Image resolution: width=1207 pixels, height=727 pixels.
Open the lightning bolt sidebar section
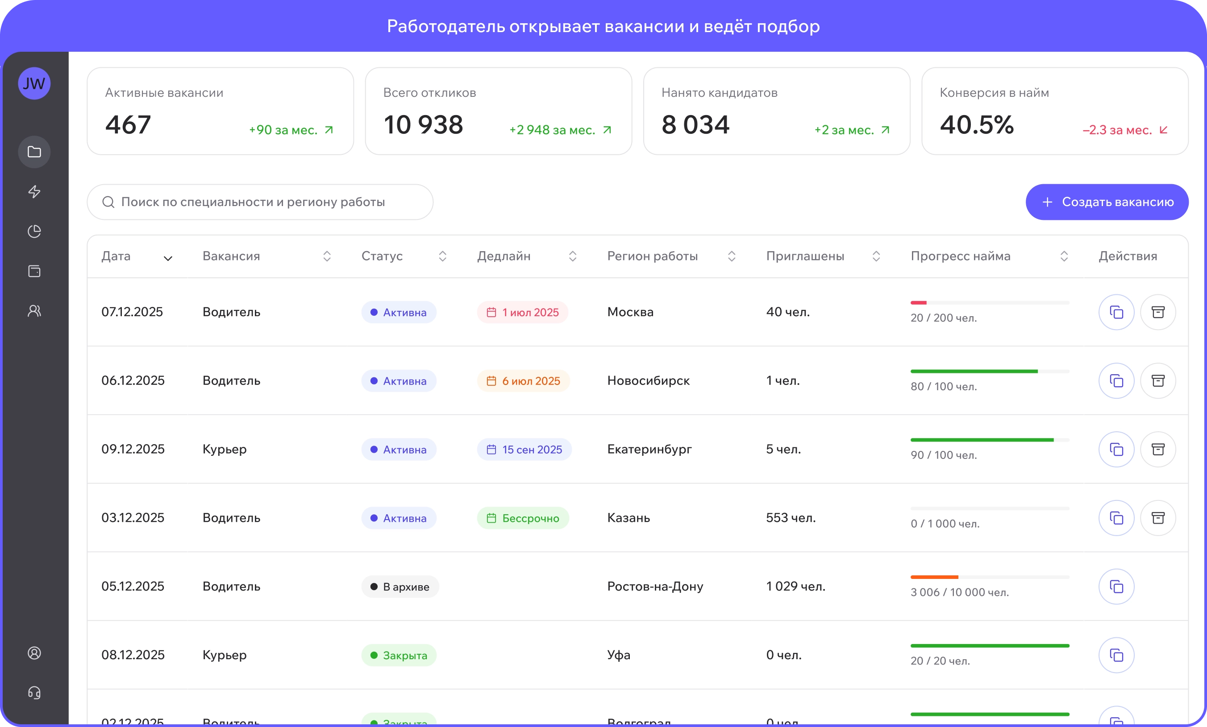34,191
